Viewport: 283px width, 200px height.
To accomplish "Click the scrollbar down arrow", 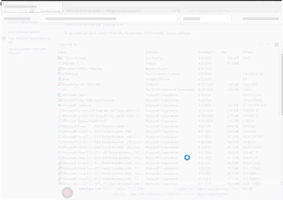I will pos(281,182).
